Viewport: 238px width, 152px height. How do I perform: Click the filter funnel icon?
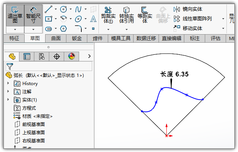pos(10,66)
